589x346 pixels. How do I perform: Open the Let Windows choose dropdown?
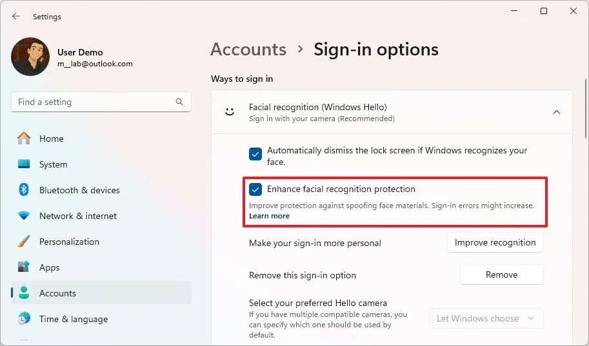click(x=486, y=318)
